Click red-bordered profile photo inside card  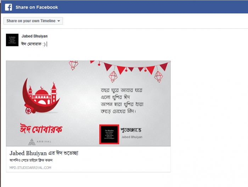point(109,134)
